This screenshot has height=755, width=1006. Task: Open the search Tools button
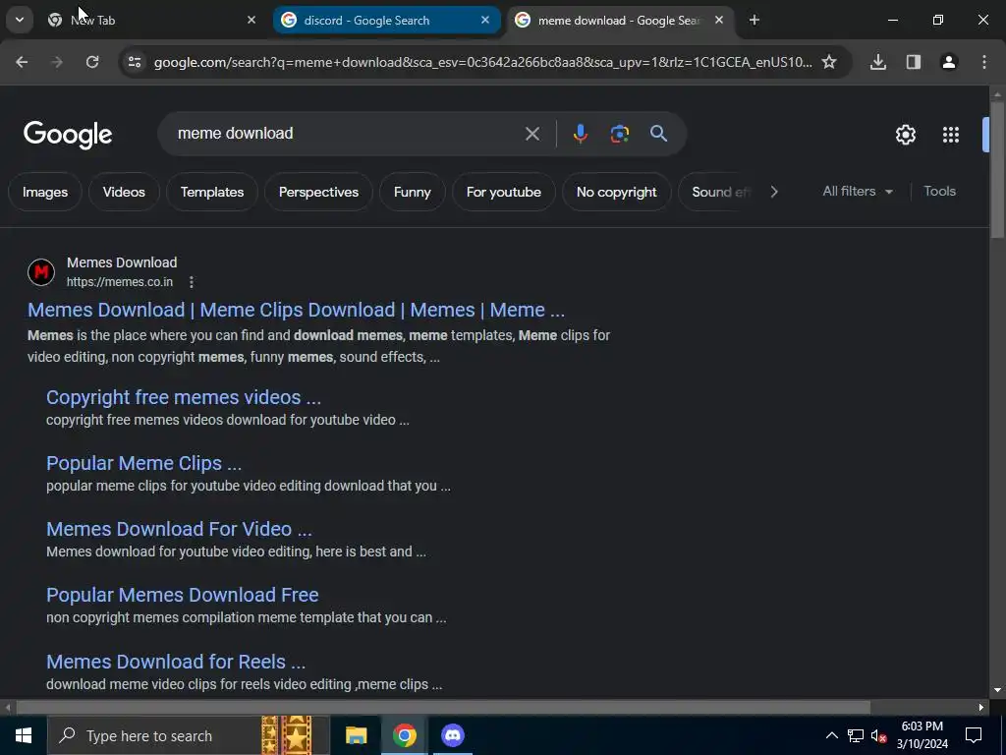coord(939,192)
